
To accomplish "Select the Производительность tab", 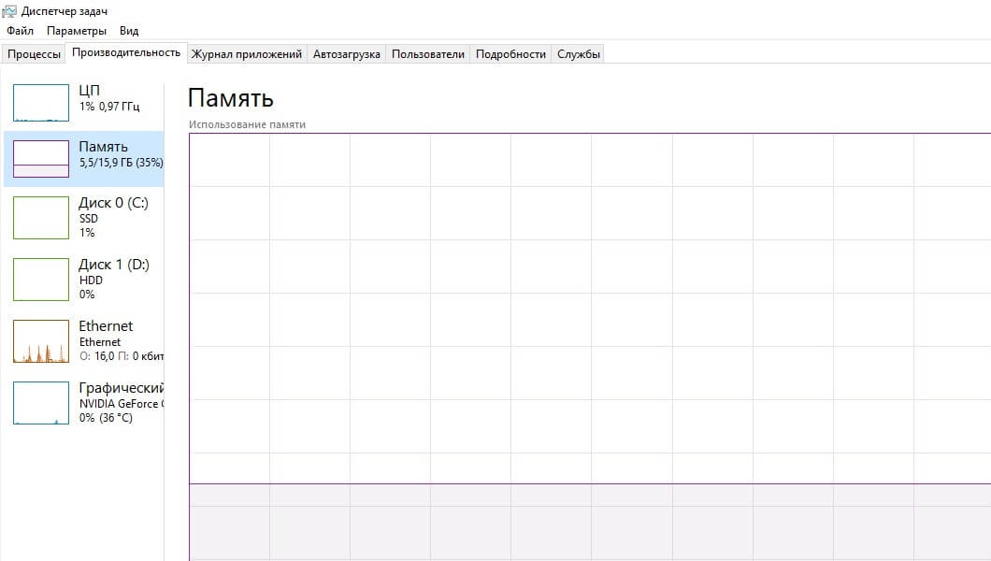I will coord(126,53).
